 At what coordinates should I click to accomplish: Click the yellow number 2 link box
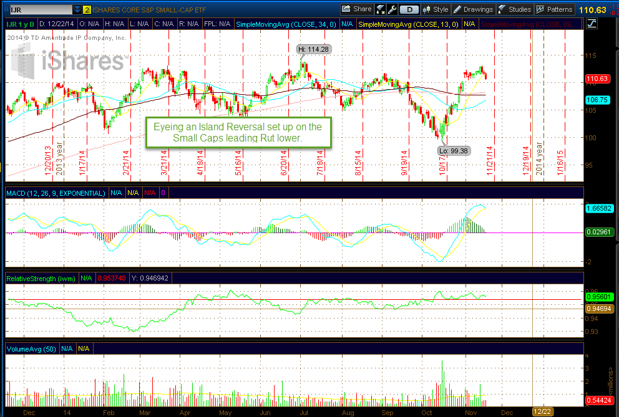point(87,10)
